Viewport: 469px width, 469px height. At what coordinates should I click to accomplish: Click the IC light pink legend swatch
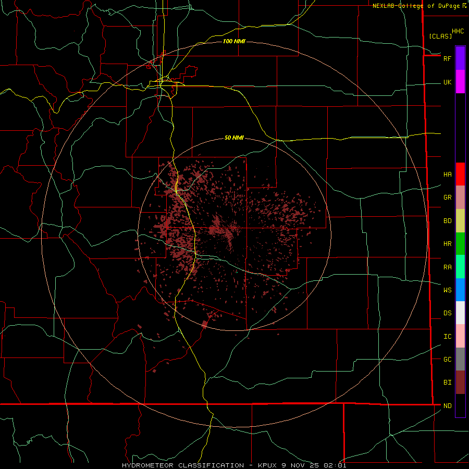click(460, 336)
